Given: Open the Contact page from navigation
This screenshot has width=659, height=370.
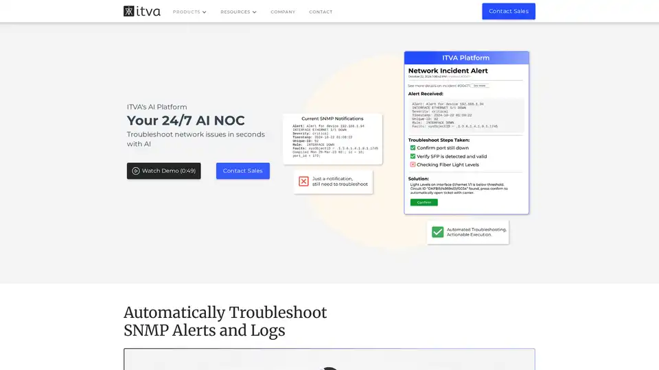Looking at the screenshot, I should pos(321,12).
